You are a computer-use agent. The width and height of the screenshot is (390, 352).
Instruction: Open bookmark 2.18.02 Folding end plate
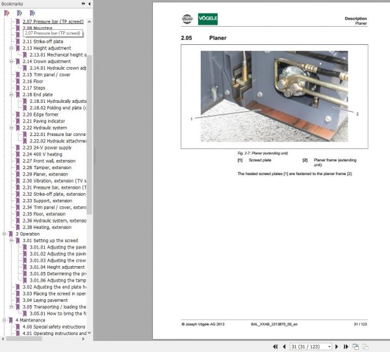(58, 108)
